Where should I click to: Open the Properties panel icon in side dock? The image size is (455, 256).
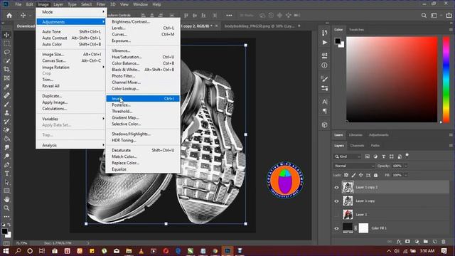[324, 55]
